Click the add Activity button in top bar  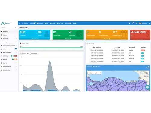(x=53, y=23)
